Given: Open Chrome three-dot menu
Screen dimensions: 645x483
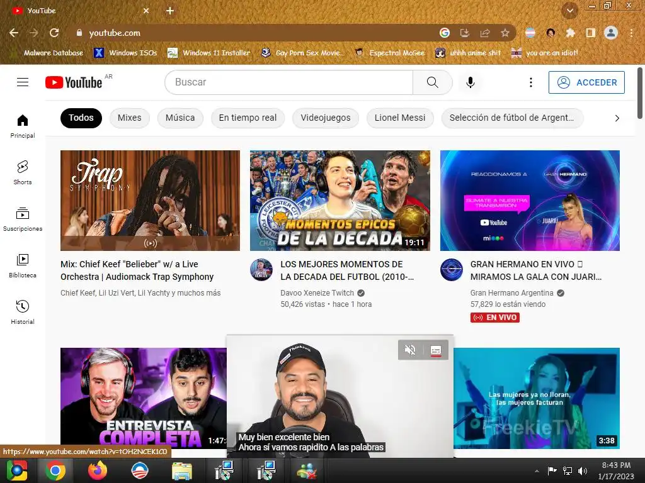Looking at the screenshot, I should (631, 33).
